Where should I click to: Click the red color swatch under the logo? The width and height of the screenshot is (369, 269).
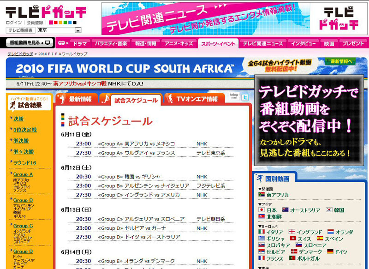click(55, 23)
